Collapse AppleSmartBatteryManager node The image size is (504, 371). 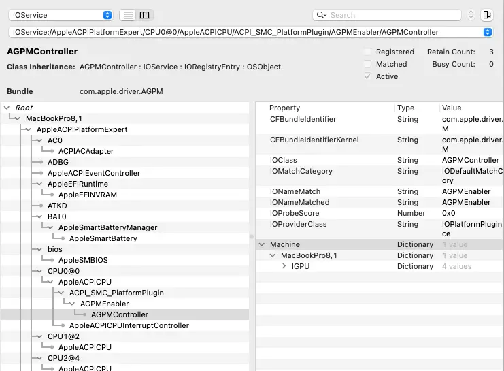pos(50,227)
